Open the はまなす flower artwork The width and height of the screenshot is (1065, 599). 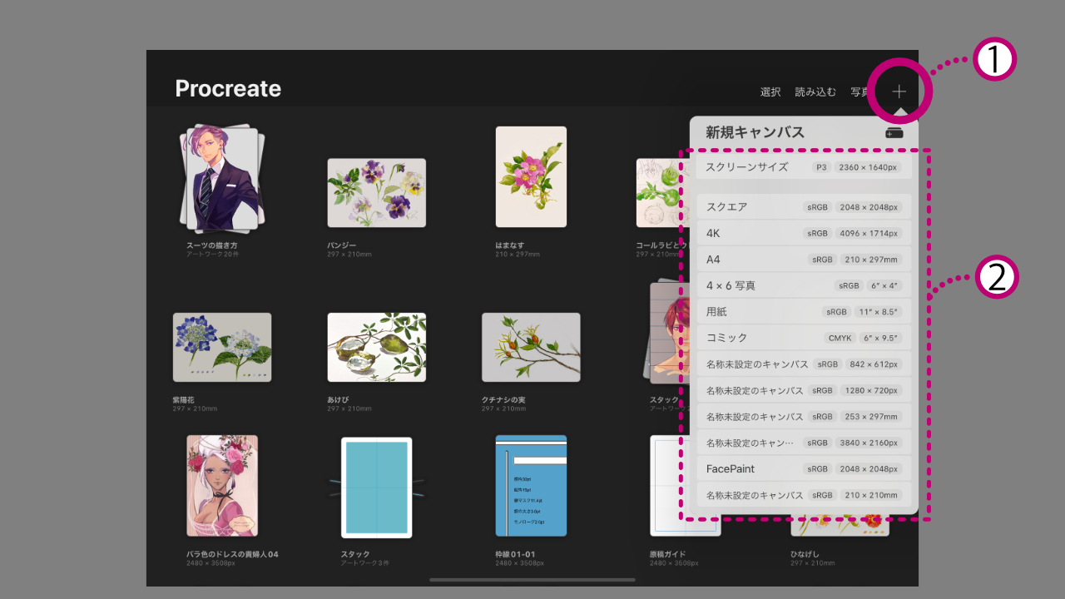pos(531,177)
